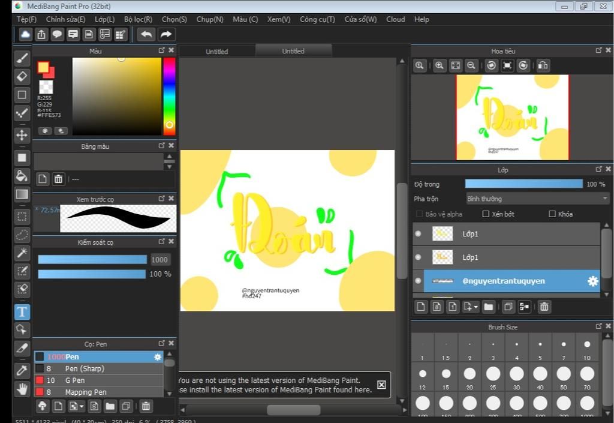Dismiss the update notification message
The width and height of the screenshot is (614, 423).
coord(381,385)
